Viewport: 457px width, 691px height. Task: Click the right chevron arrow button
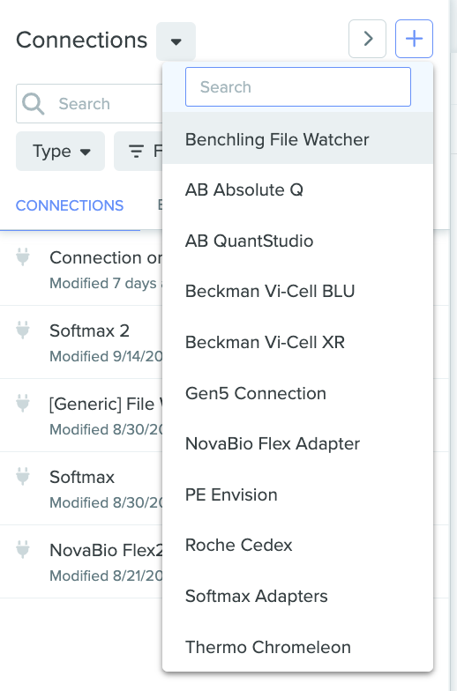click(367, 39)
